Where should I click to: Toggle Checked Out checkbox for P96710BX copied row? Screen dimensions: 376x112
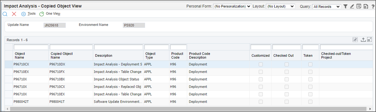(286, 79)
